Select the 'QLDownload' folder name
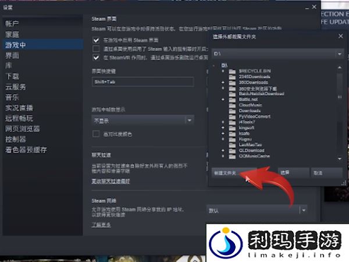Viewport: 349px width, 262px height. coord(251,150)
